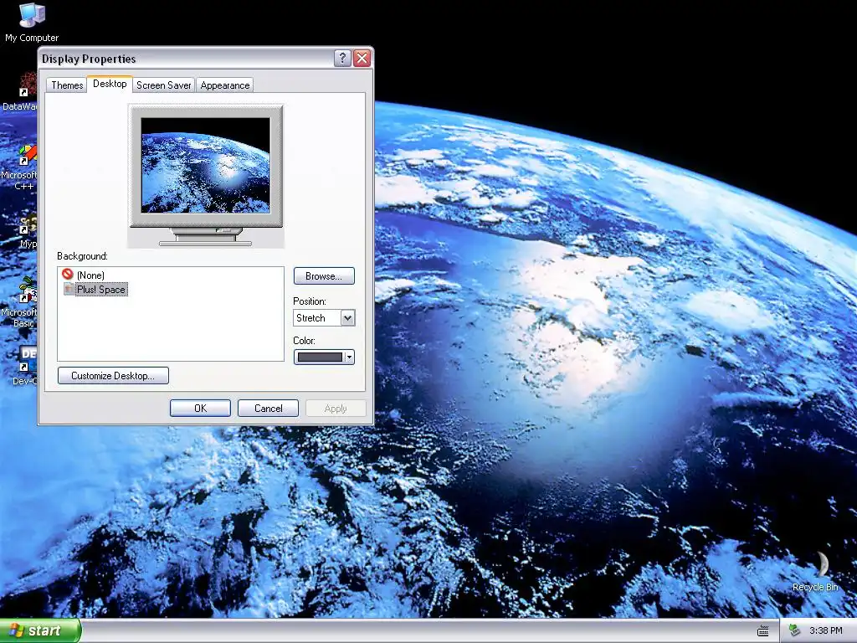Click the 3:38 PM clock

[825, 630]
